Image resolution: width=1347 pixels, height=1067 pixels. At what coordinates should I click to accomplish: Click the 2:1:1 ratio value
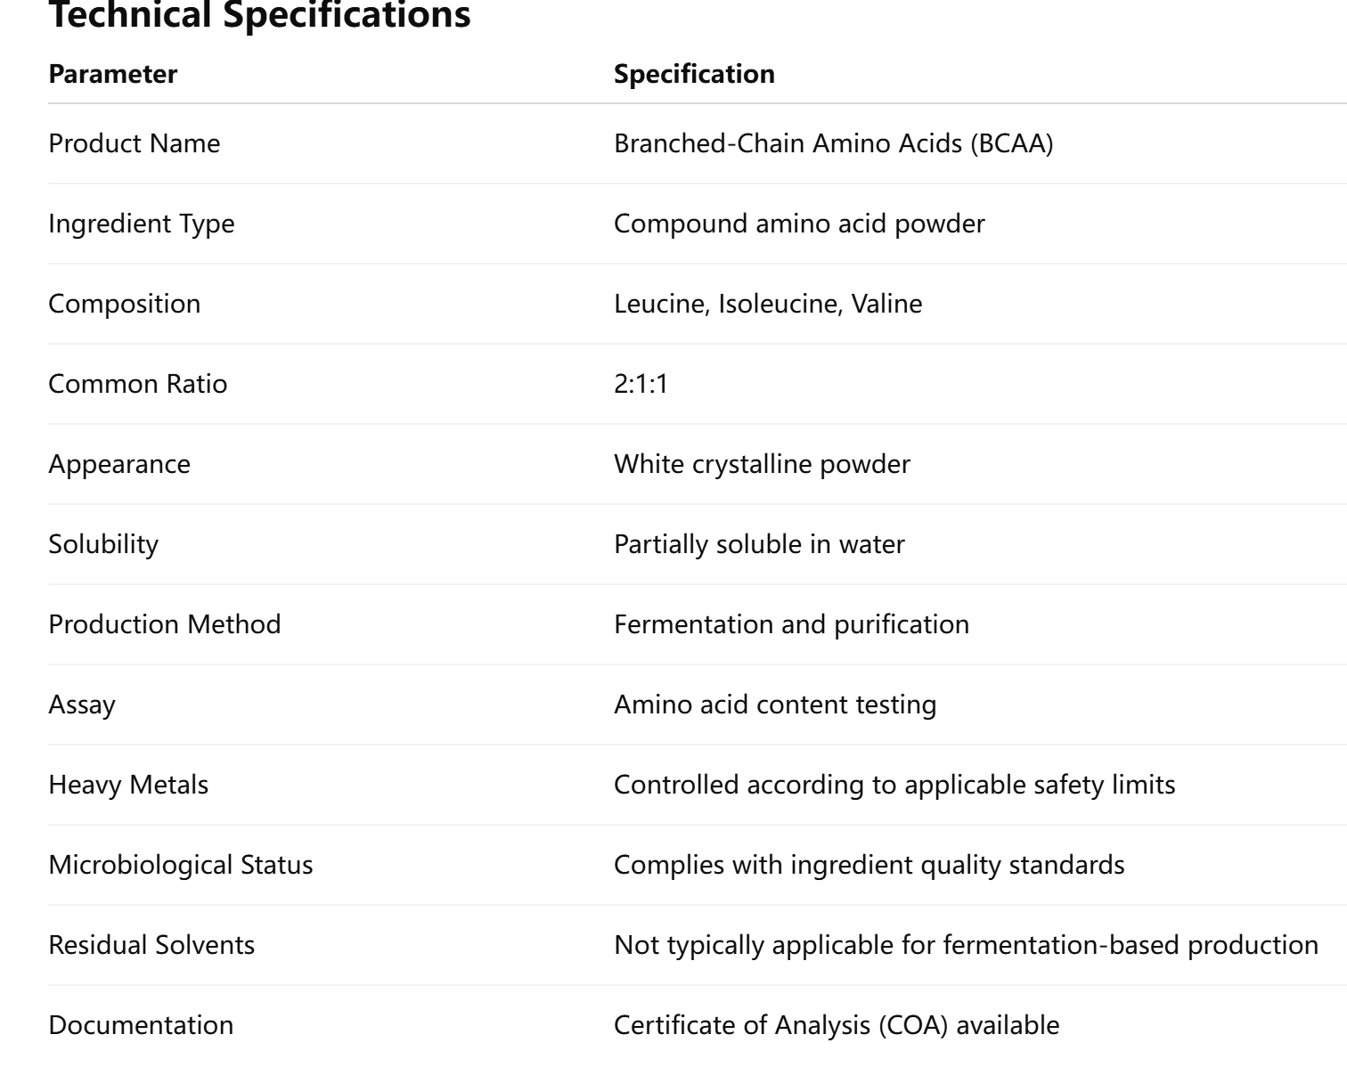point(641,384)
